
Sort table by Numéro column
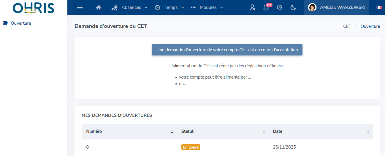[172, 132]
